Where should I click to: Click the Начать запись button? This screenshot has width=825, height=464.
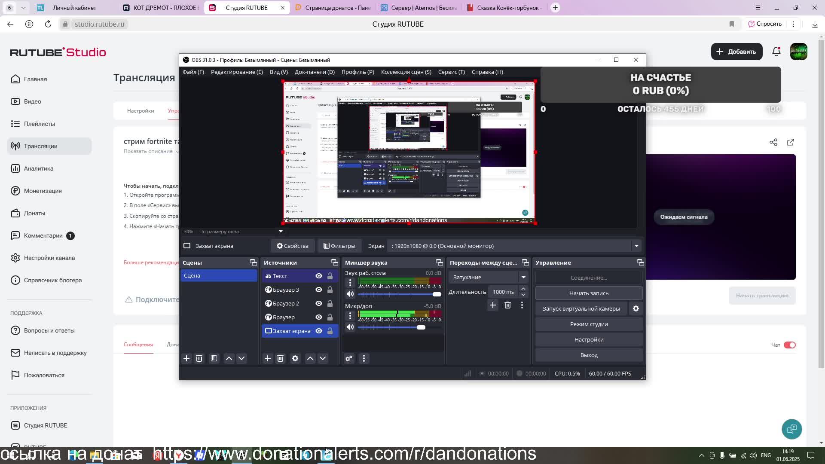pos(589,293)
